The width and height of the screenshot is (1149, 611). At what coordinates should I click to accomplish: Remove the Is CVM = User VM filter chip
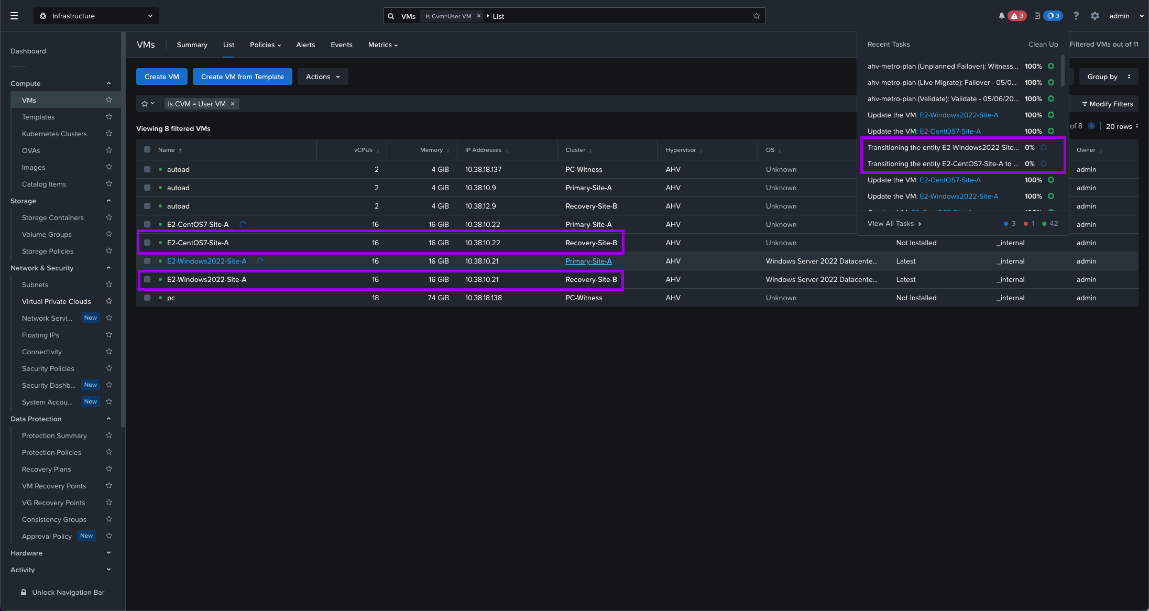[x=233, y=104]
